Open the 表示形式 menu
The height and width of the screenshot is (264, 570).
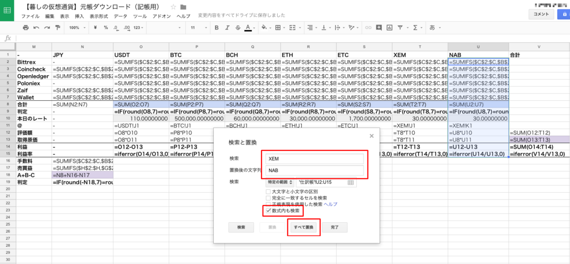tap(99, 16)
